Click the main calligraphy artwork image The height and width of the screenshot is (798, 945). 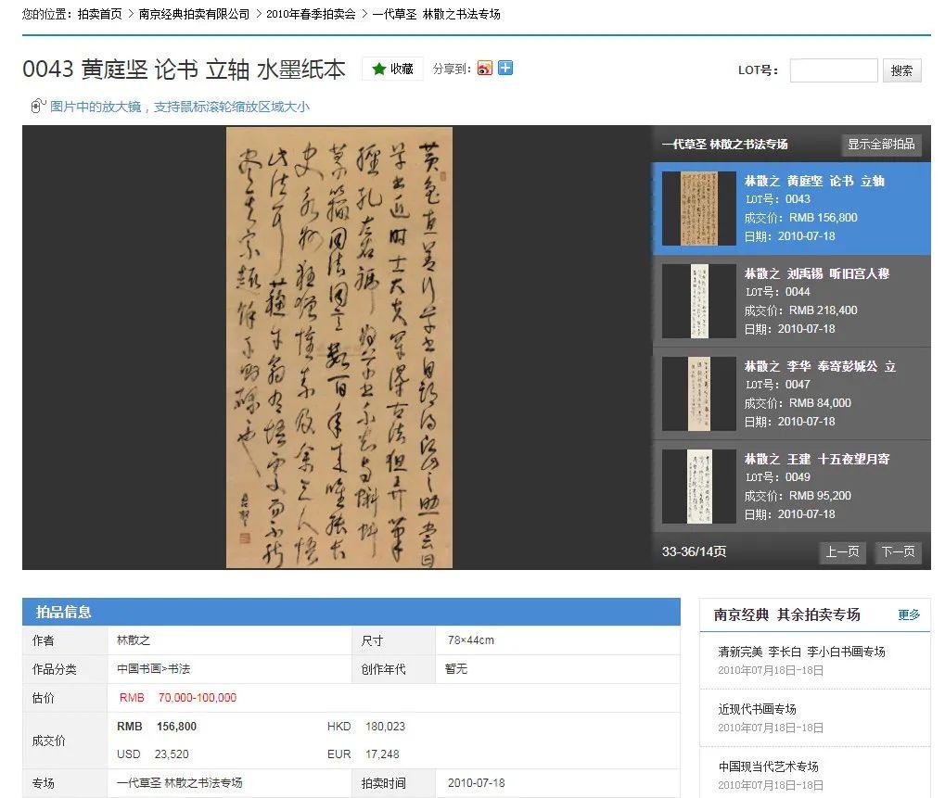339,348
